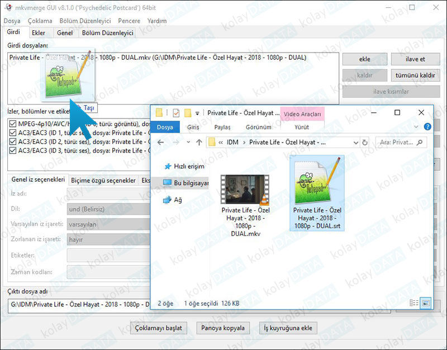
Task: Open the Dil language dropdown
Action: (x=106, y=209)
